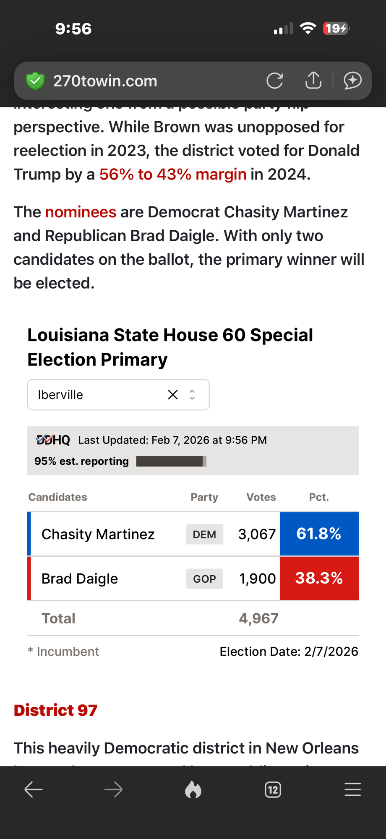
Task: Open the nominees link
Action: pos(81,212)
